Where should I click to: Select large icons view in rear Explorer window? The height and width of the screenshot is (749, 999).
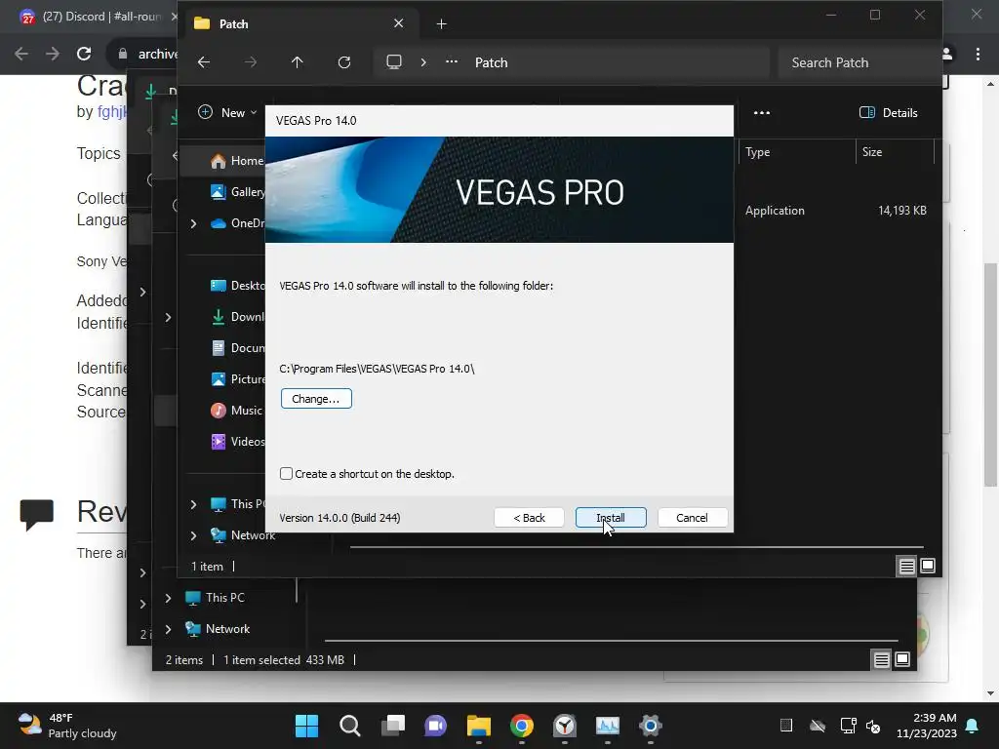pyautogui.click(x=902, y=660)
